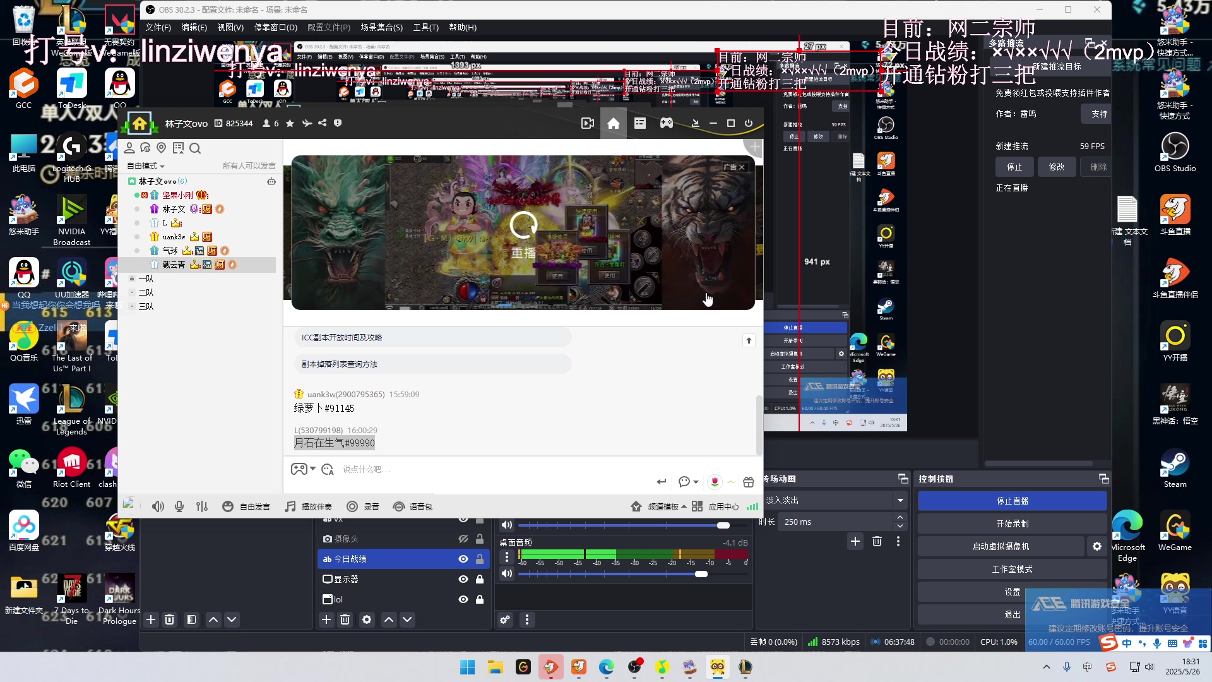
Task: Open channel search magnifier icon
Action: (195, 148)
